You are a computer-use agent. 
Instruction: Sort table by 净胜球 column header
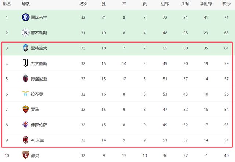pos(206,4)
